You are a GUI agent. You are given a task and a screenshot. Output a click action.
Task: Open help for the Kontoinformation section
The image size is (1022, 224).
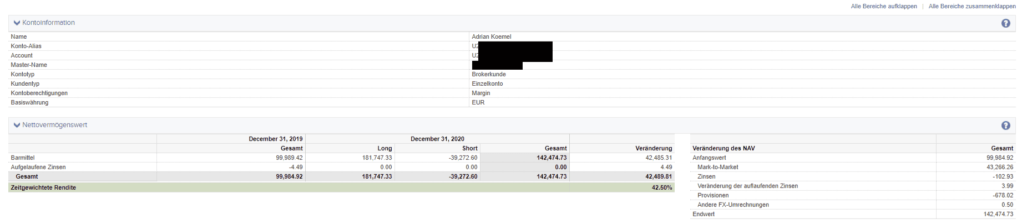coord(1005,23)
